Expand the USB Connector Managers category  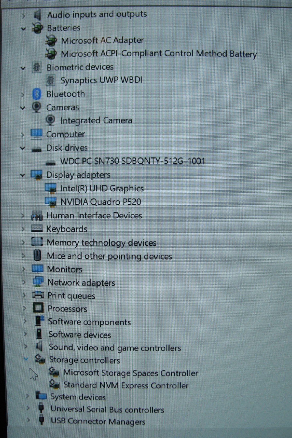(28, 420)
